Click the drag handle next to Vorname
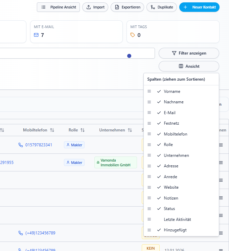The image size is (229, 251). click(149, 91)
